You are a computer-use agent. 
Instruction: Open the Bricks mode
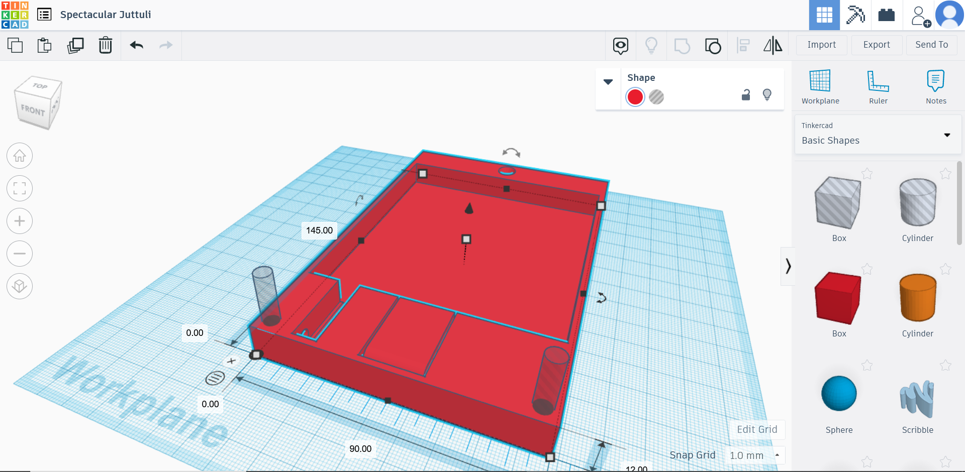point(887,15)
